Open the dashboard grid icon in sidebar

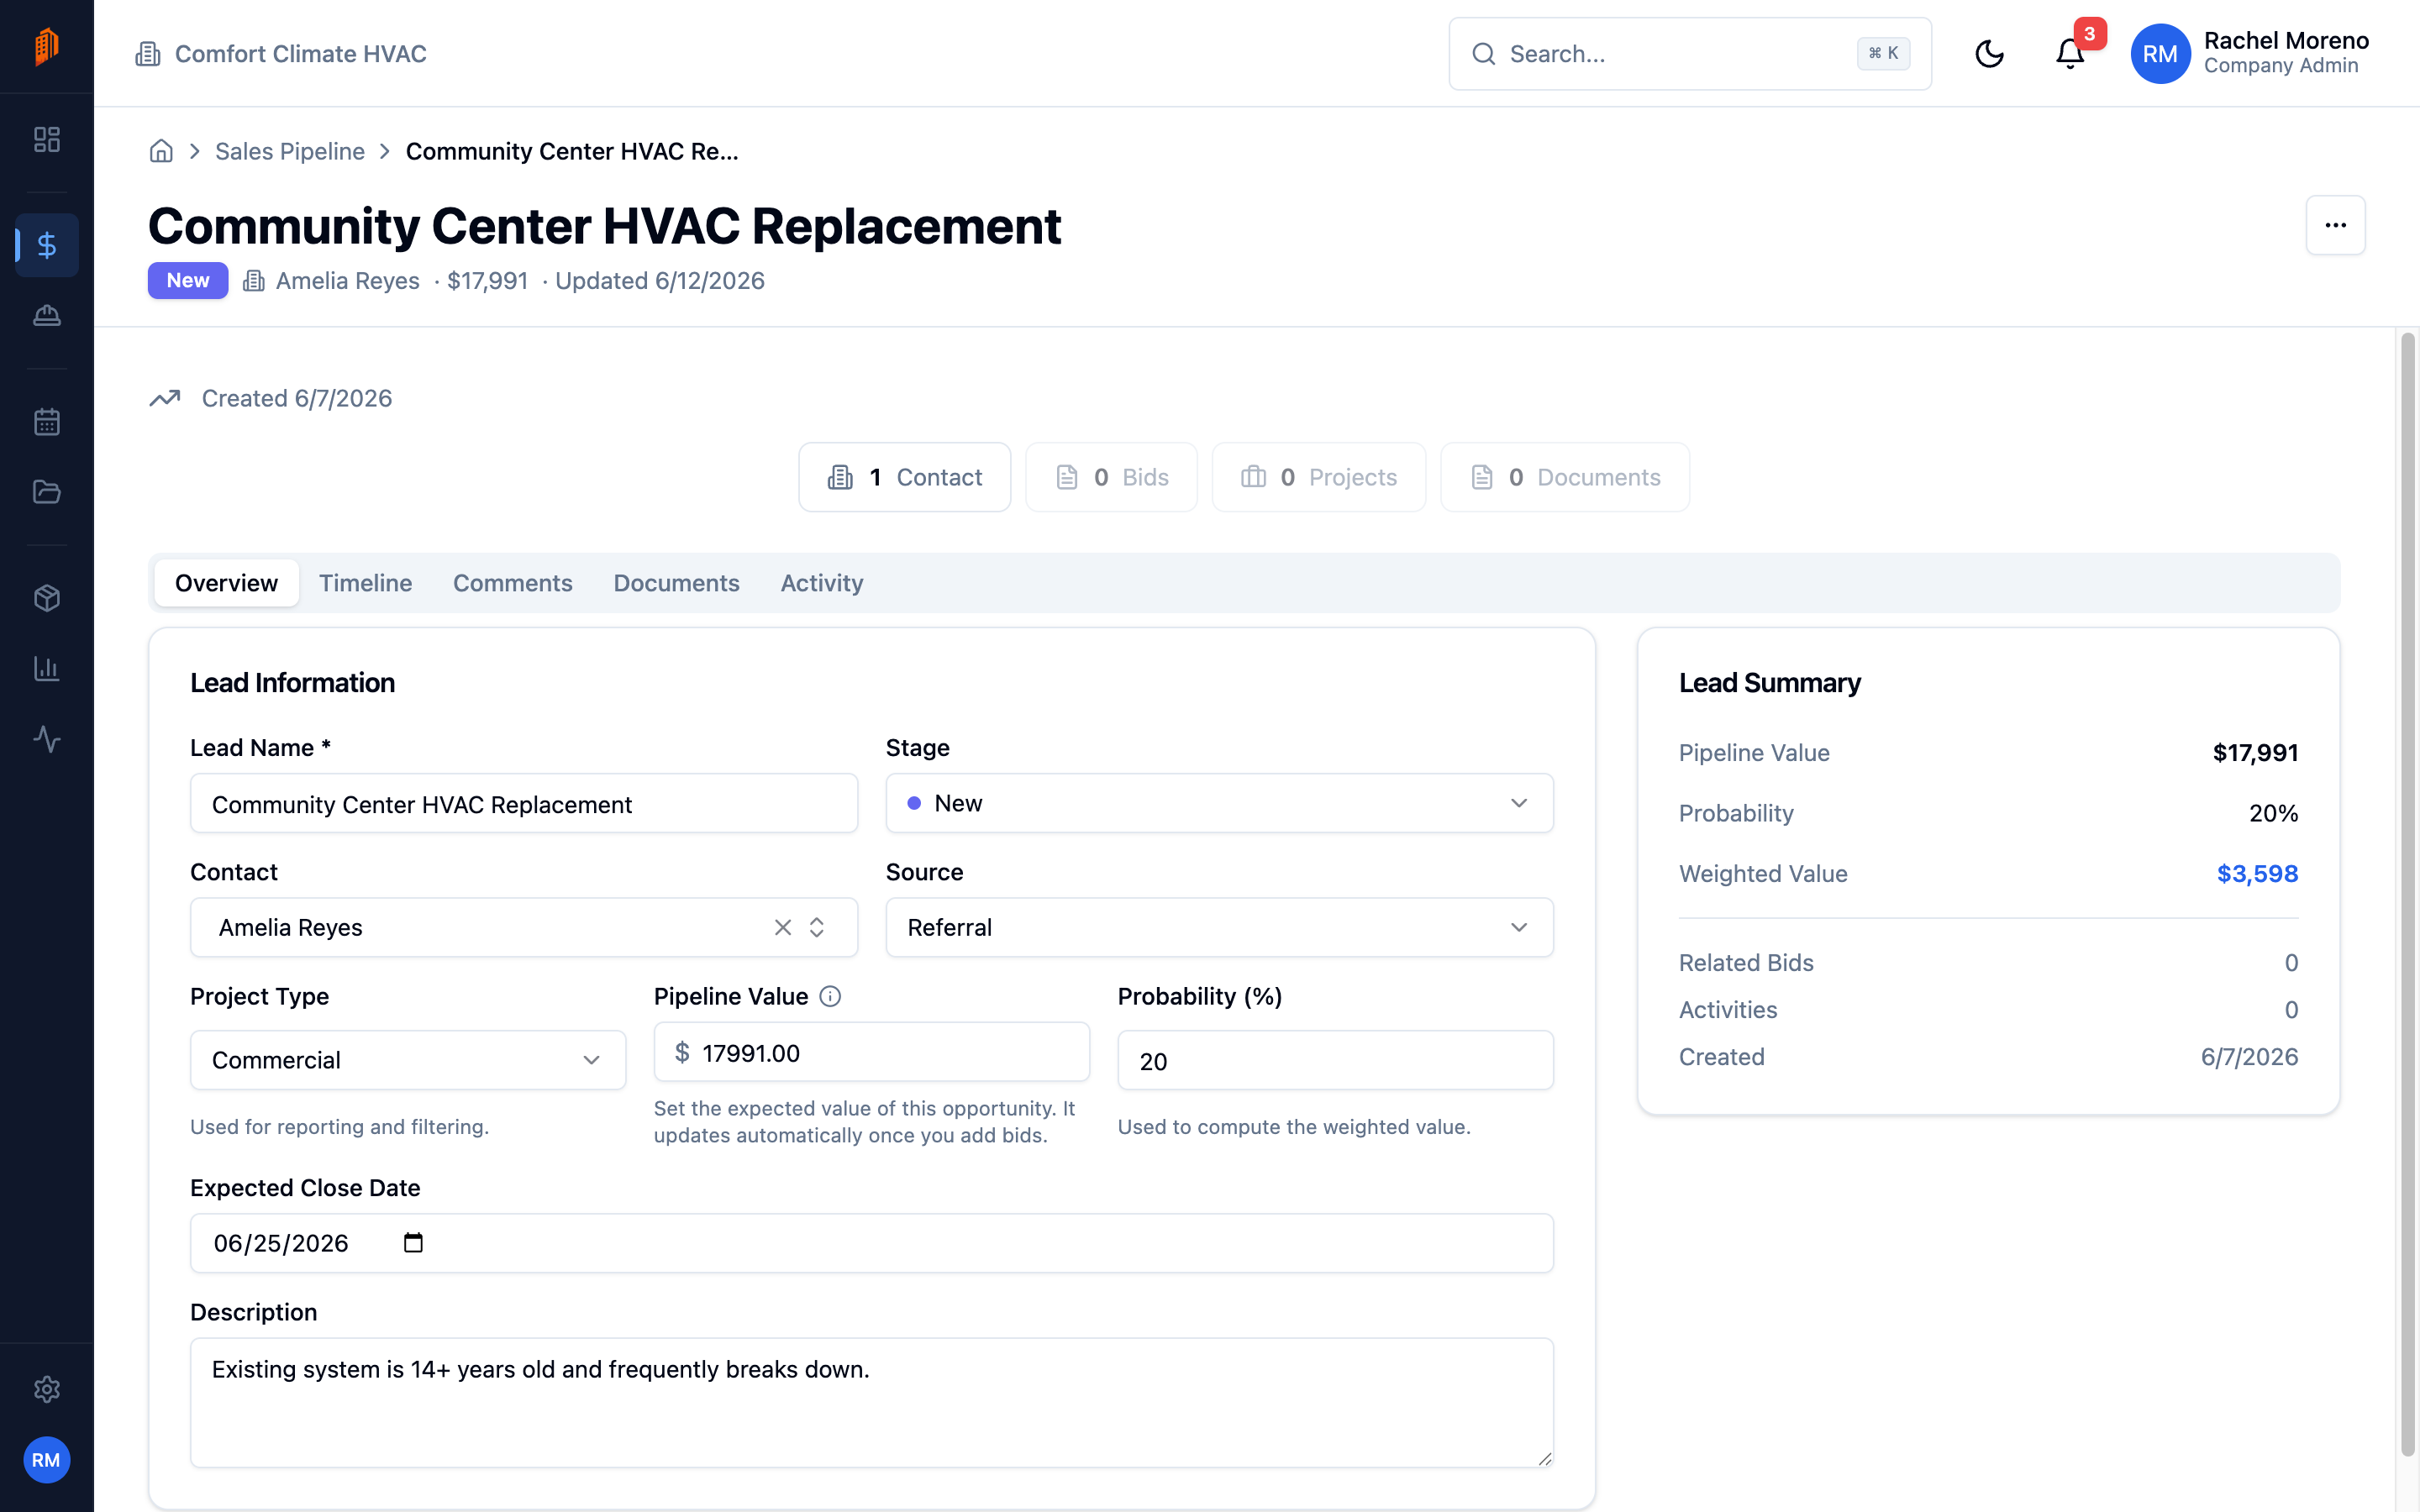tap(47, 139)
